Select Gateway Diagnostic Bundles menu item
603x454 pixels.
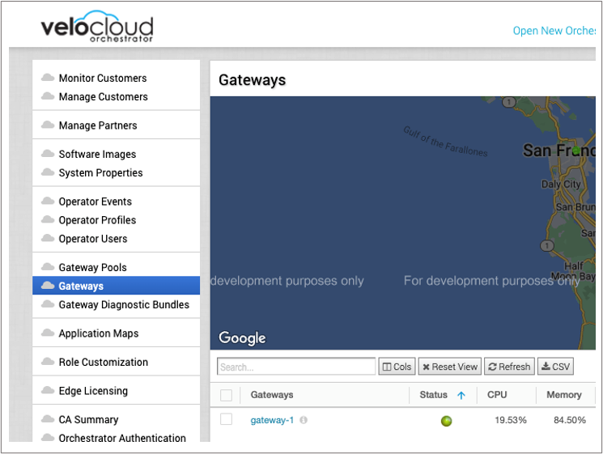click(x=124, y=305)
